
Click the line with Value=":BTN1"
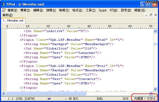(59, 84)
